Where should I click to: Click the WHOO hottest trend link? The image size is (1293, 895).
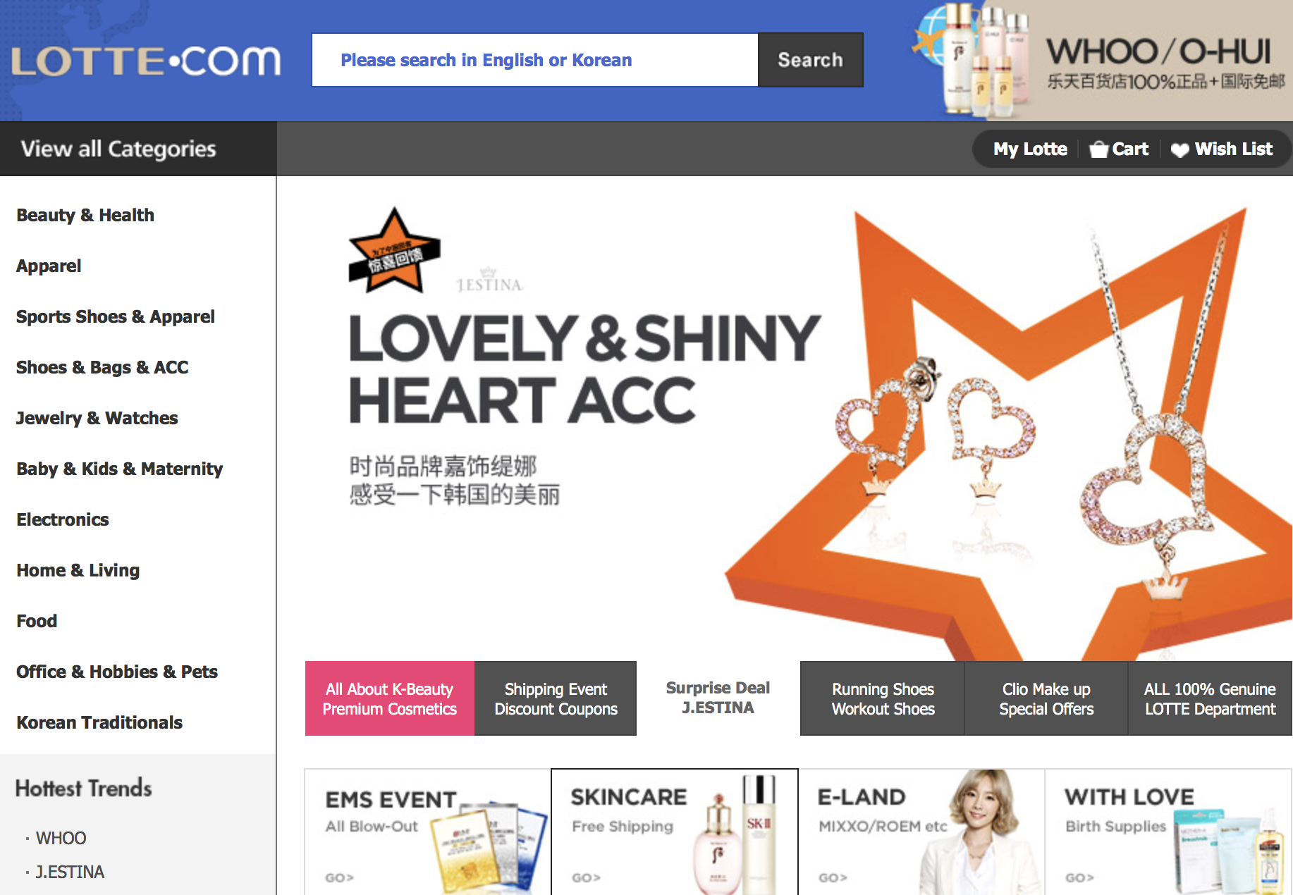click(x=61, y=838)
